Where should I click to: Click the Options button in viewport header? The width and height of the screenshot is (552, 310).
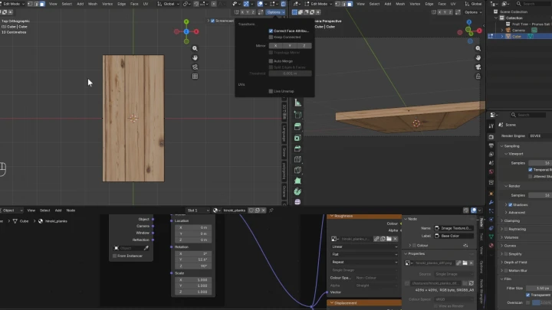click(275, 12)
